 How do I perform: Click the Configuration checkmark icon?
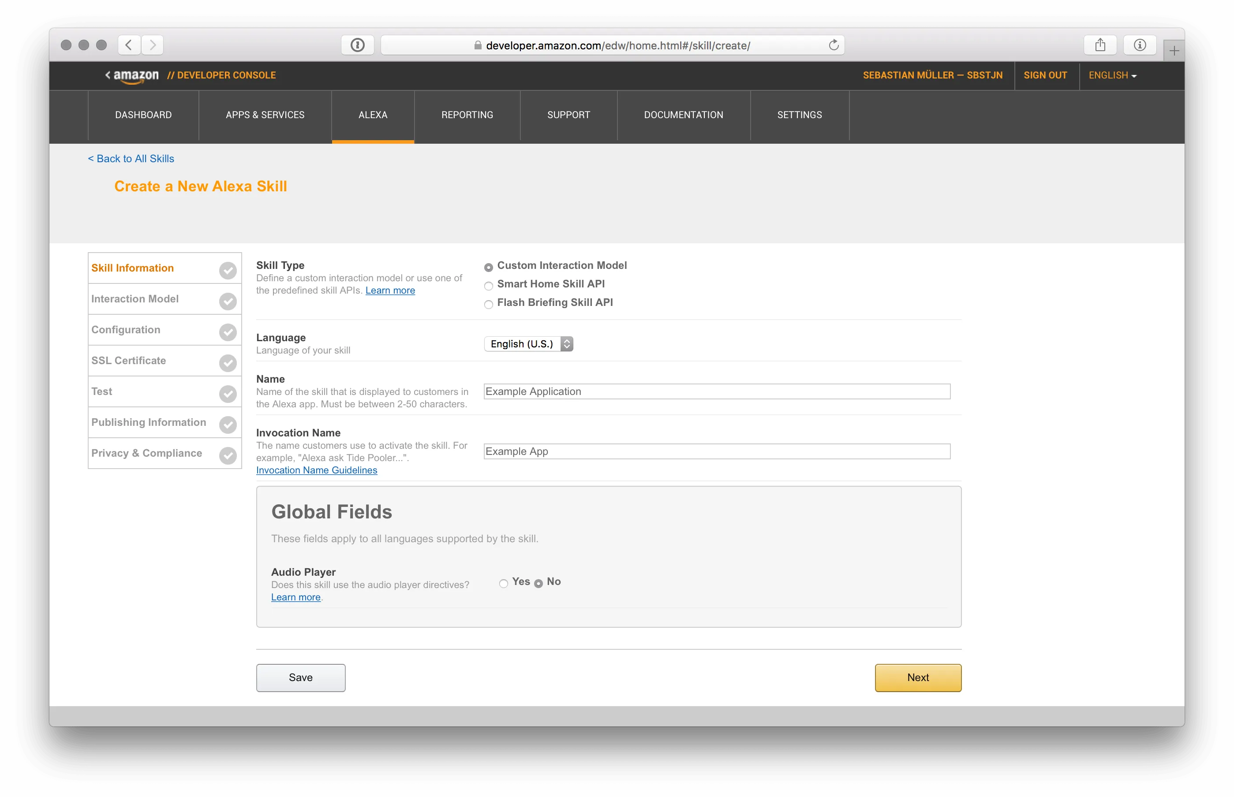click(x=228, y=332)
